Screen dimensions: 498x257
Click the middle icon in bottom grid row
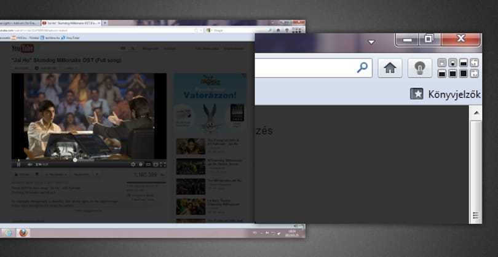[x=453, y=73]
